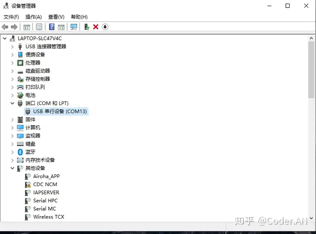Image resolution: width=316 pixels, height=234 pixels.
Task: Select the IAPSERVER device
Action: [x=46, y=192]
